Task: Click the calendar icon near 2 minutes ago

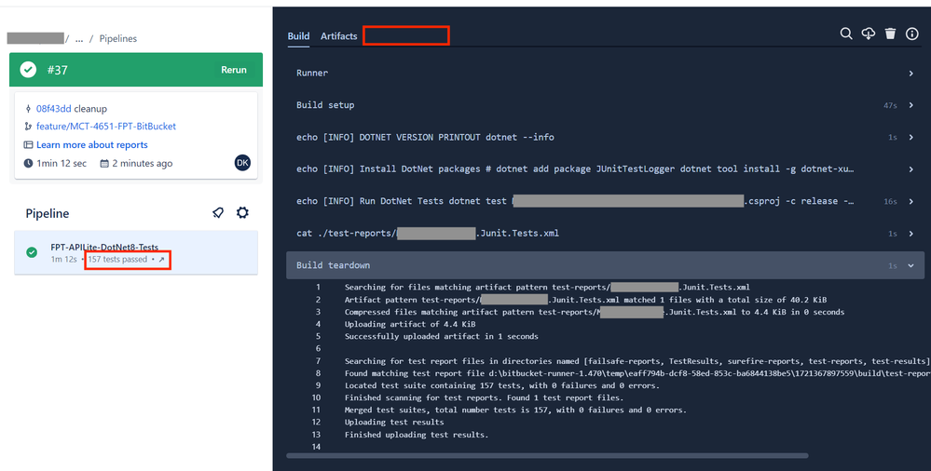Action: pos(104,163)
